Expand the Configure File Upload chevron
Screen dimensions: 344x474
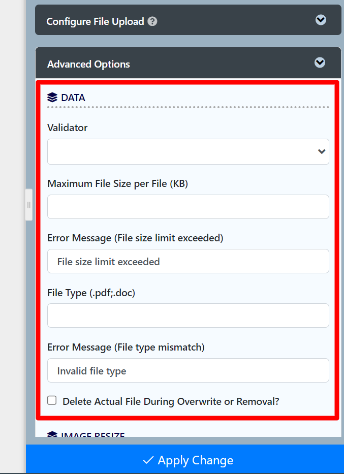click(x=320, y=20)
